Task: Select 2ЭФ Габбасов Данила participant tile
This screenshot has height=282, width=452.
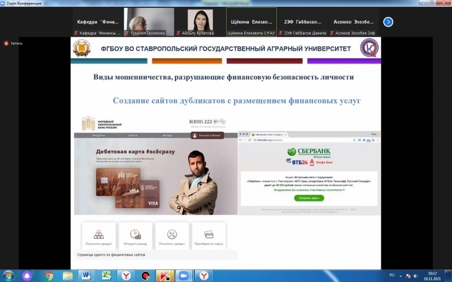Action: (302, 21)
